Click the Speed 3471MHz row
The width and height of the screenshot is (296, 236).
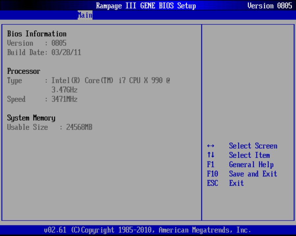[42, 99]
